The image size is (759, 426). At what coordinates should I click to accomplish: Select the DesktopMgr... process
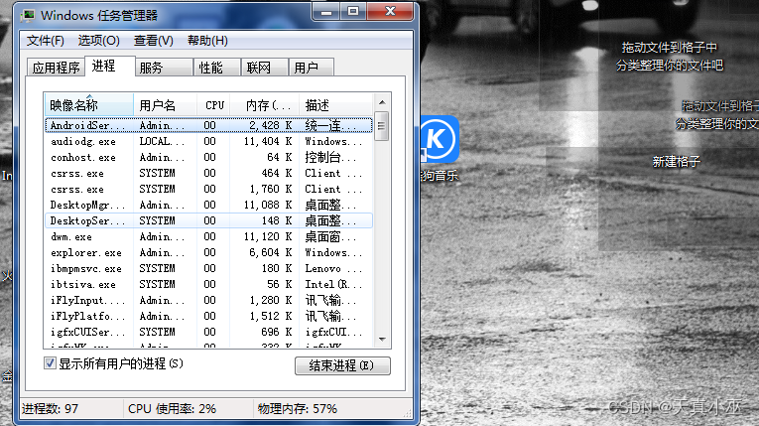click(x=208, y=205)
